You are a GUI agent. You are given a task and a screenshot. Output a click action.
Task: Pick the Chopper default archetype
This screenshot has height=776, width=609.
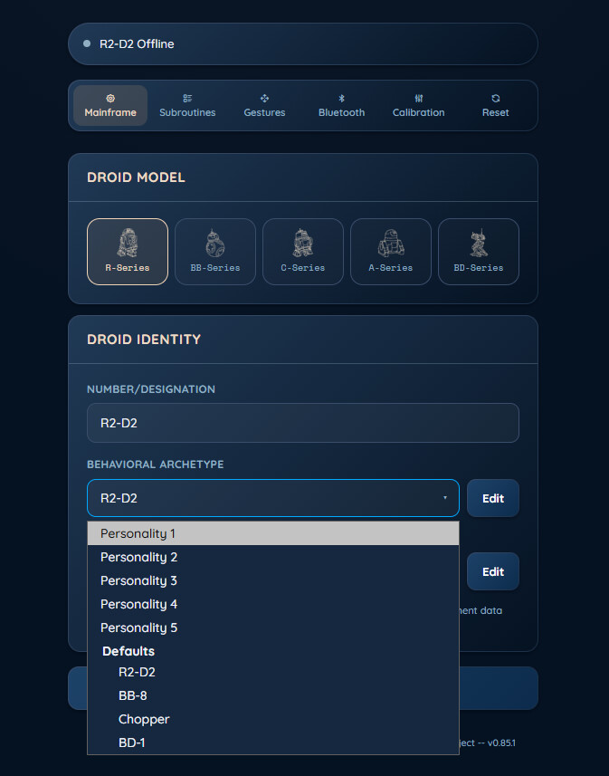pyautogui.click(x=273, y=719)
